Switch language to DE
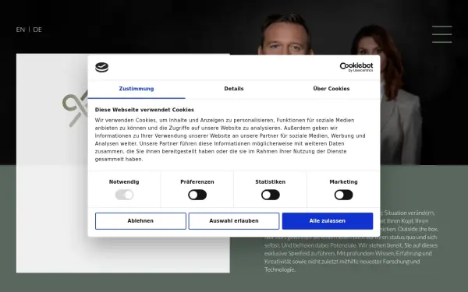This screenshot has width=468, height=292. click(37, 30)
